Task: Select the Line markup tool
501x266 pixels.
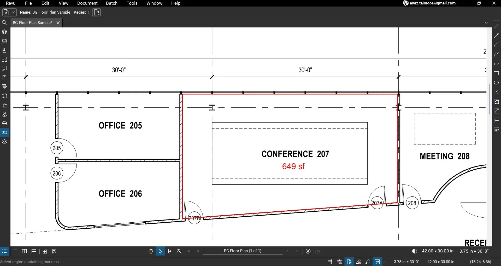Action: pos(496,26)
